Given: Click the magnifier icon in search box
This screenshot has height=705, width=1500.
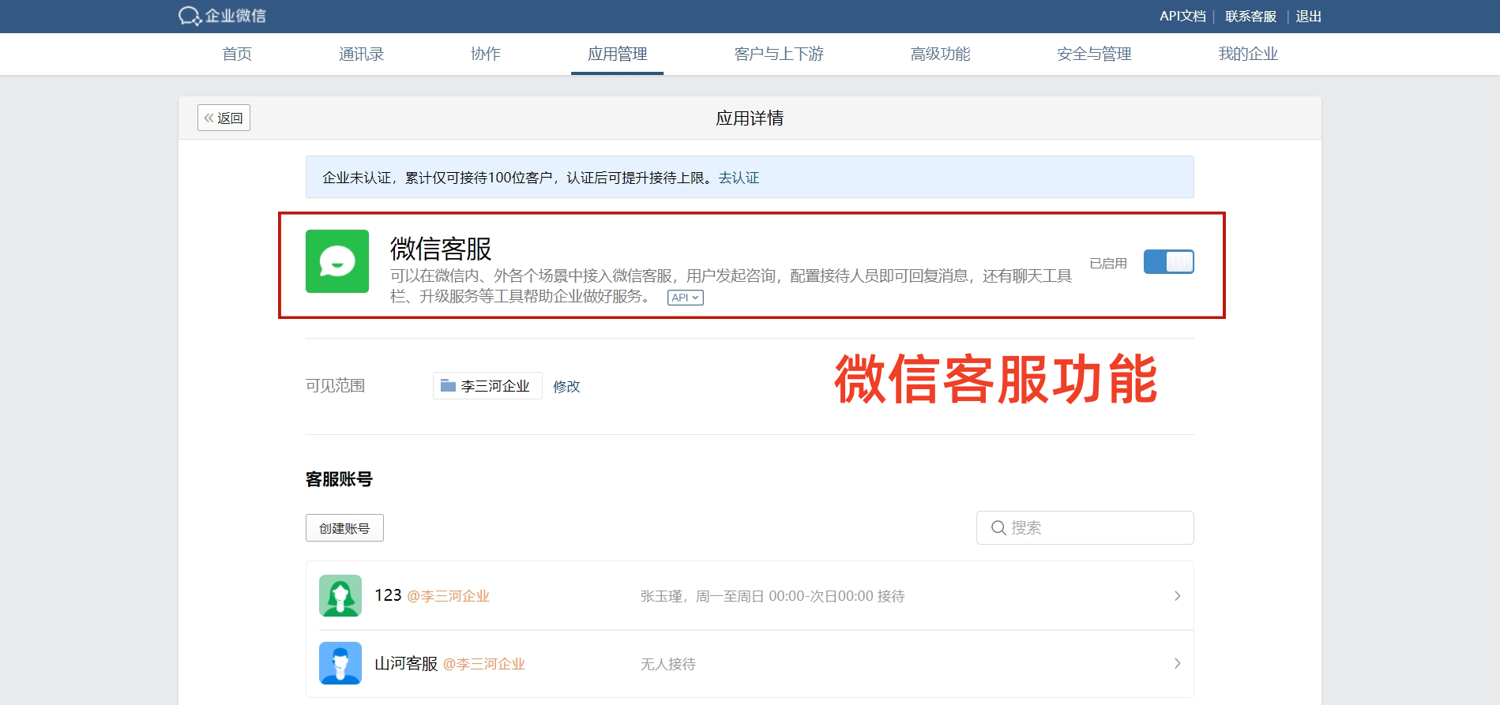Looking at the screenshot, I should point(998,527).
